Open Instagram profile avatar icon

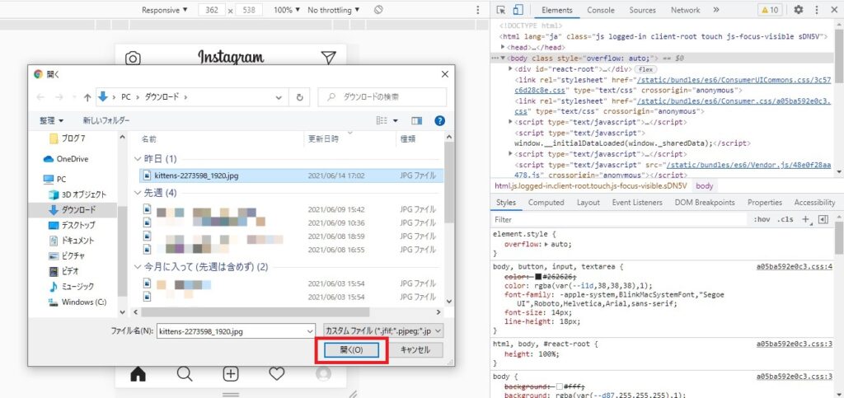pos(323,374)
